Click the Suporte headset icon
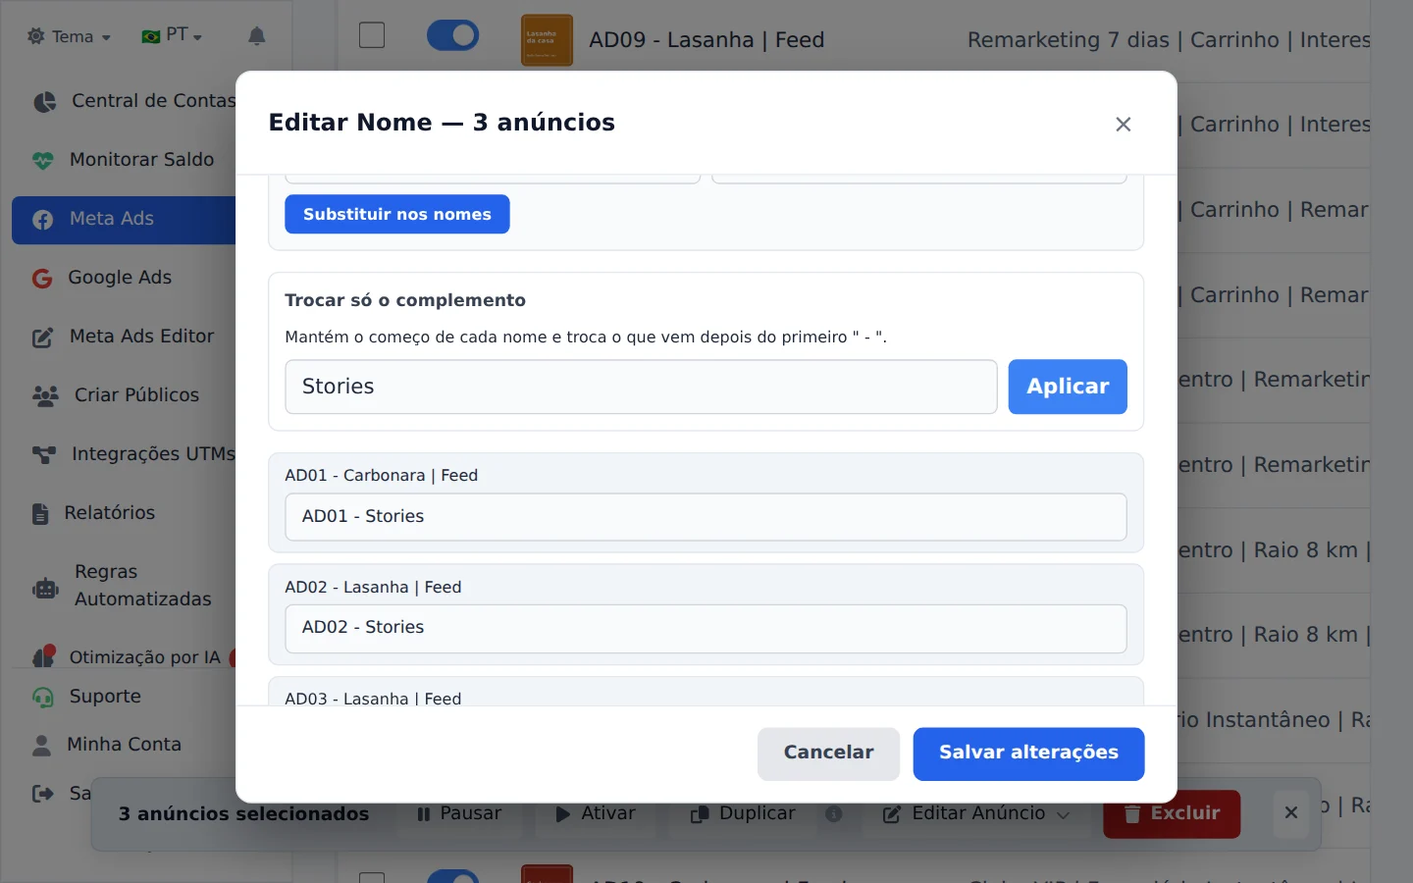1413x883 pixels. pyautogui.click(x=43, y=698)
